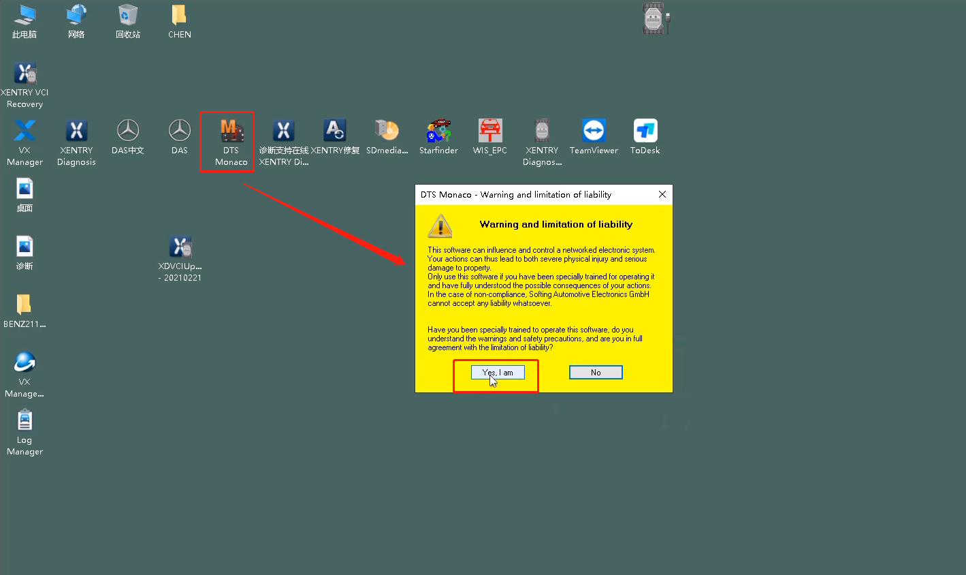966x575 pixels.
Task: Open the Log Manager shortcut
Action: [x=25, y=432]
